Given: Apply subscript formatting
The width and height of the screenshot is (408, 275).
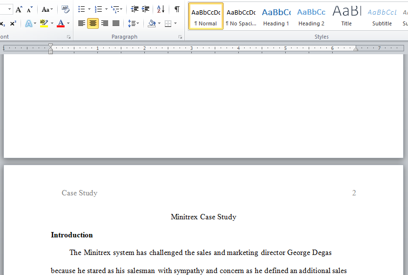Looking at the screenshot, I should point(2,23).
